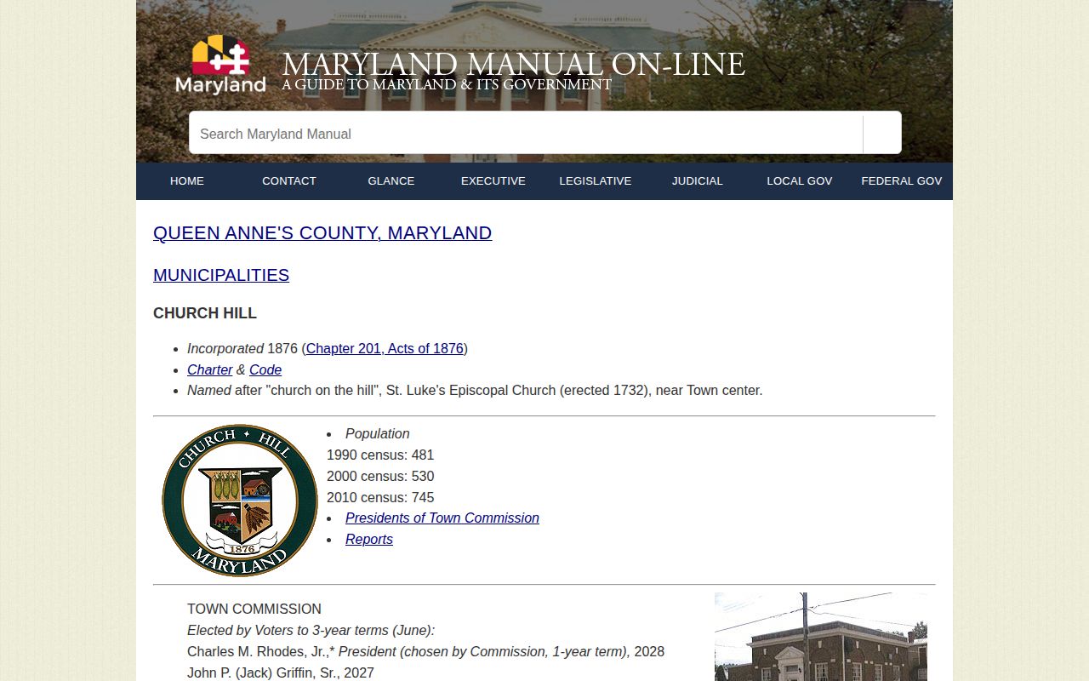Follow the Municipalities heading link
Image resolution: width=1089 pixels, height=681 pixels.
click(221, 275)
